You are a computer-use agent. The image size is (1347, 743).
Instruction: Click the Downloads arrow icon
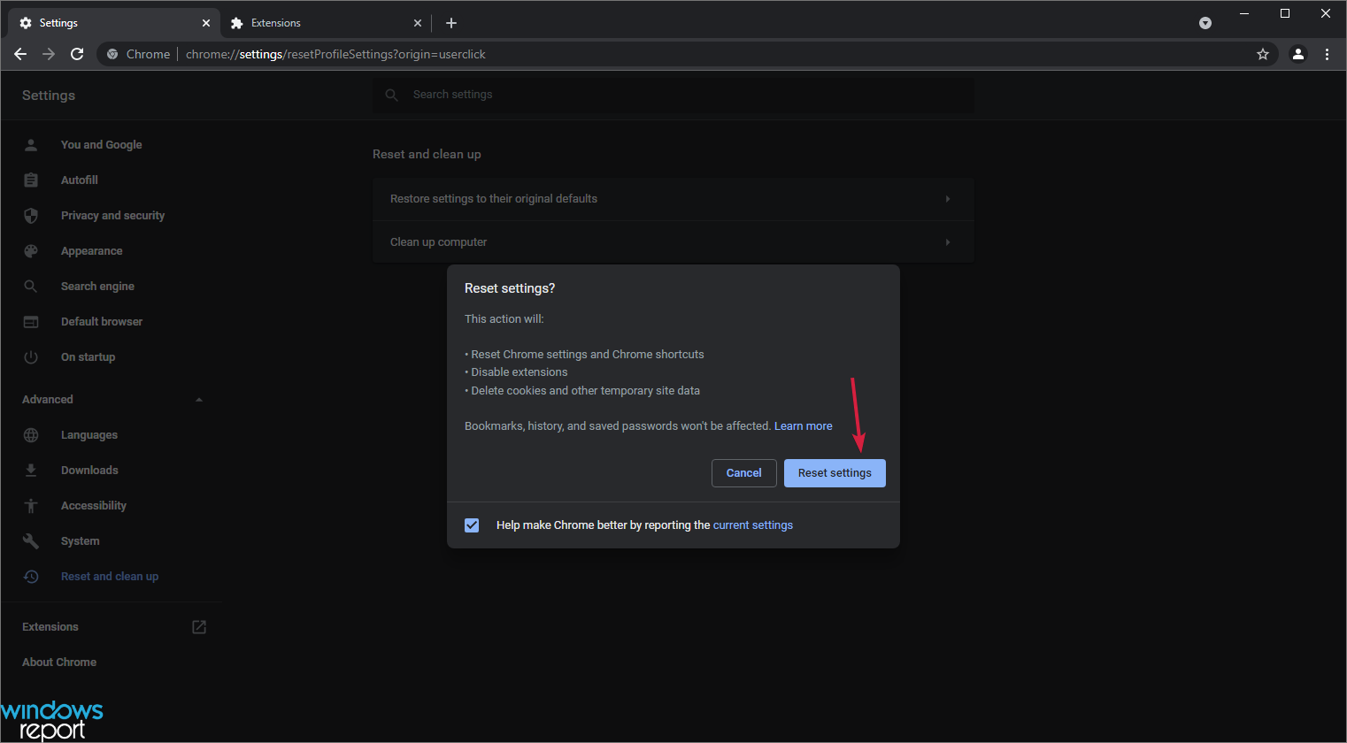[x=31, y=470]
